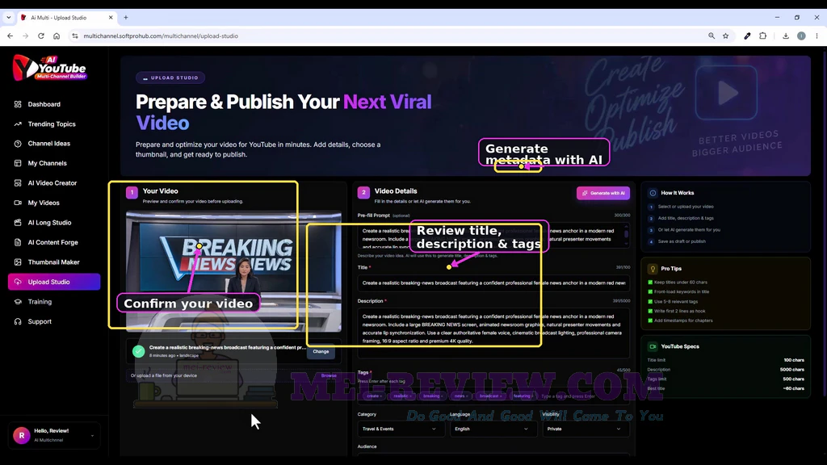Open browser downloads
The height and width of the screenshot is (465, 827).
point(786,36)
